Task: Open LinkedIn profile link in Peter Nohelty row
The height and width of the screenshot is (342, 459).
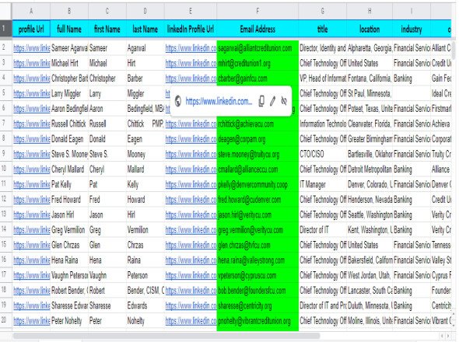Action: (191, 321)
